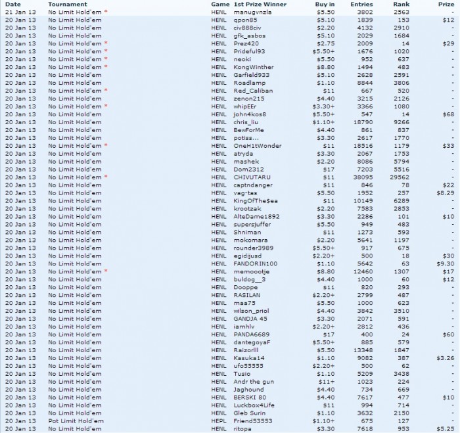Screen dimensions: 460x433
Task: Select winner name BERSKI 80
Action: pos(250,398)
